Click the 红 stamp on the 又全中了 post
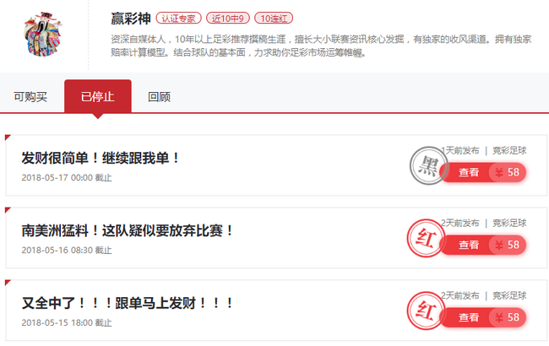 click(x=426, y=311)
